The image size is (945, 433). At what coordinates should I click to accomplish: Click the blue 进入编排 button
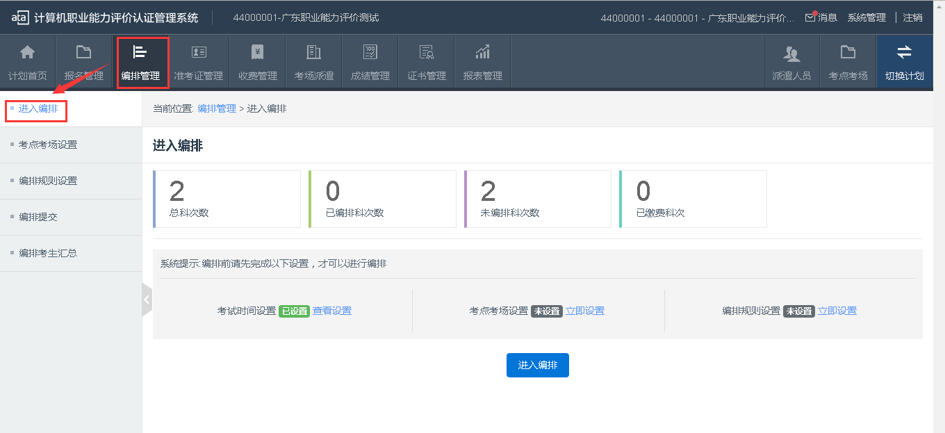[538, 366]
